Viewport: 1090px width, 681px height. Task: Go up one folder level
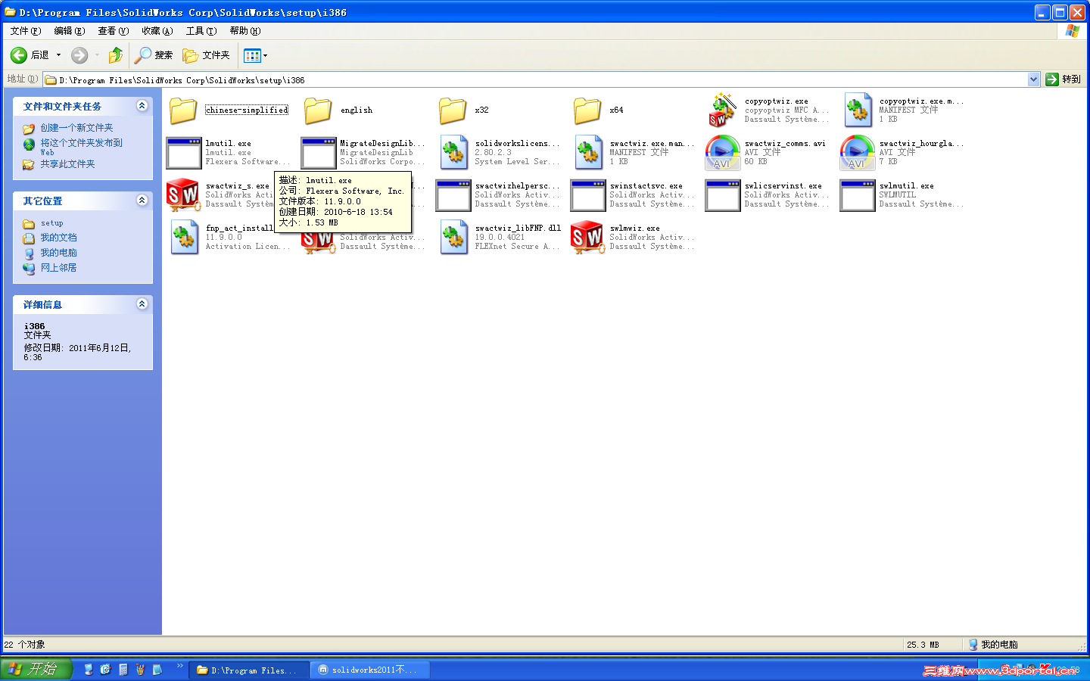coord(115,55)
